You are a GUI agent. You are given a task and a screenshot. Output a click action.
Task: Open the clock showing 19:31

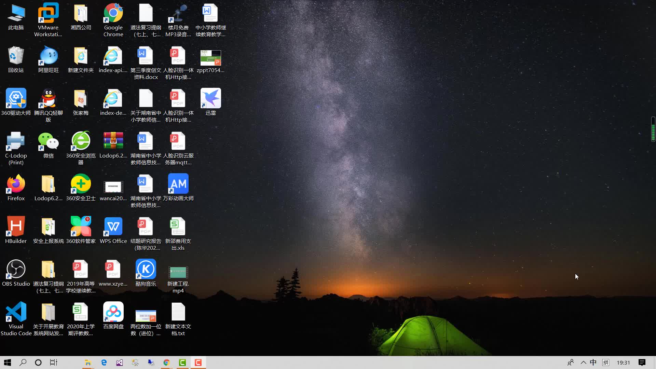623,363
